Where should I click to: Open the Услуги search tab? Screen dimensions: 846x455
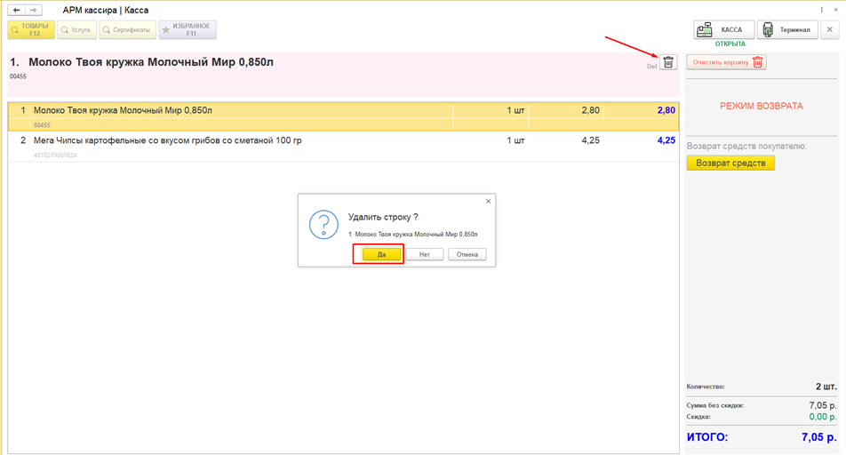[x=76, y=29]
